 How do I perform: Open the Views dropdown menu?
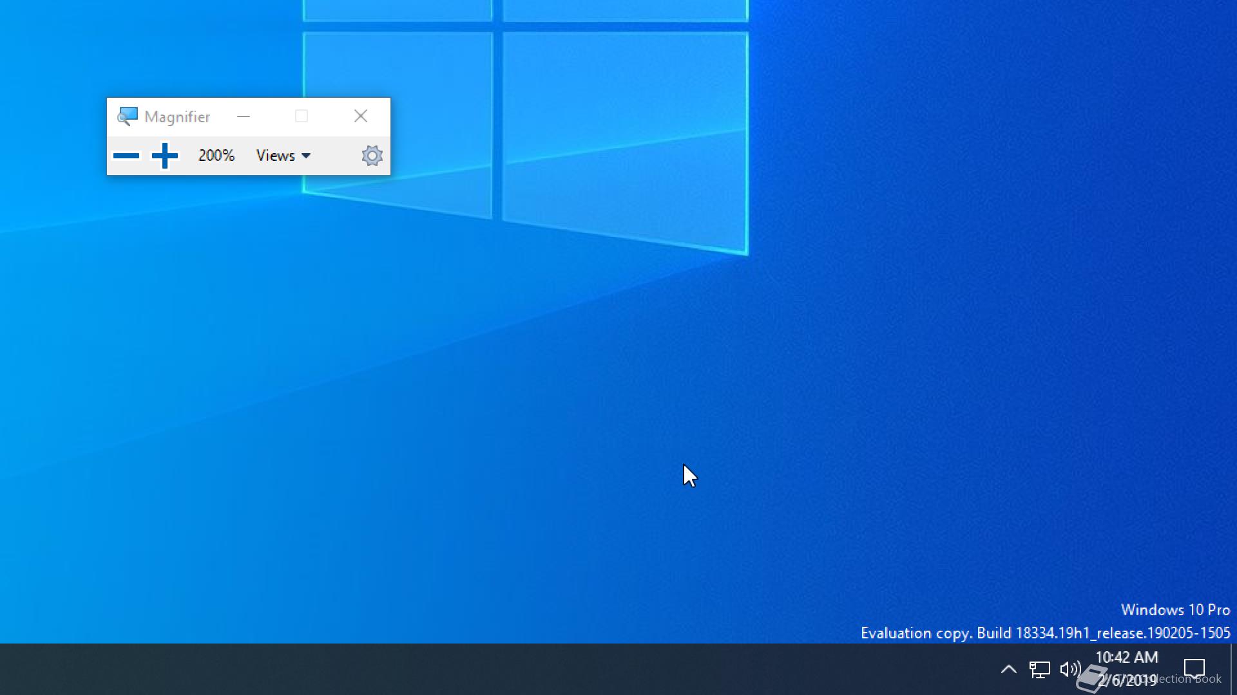click(276, 156)
